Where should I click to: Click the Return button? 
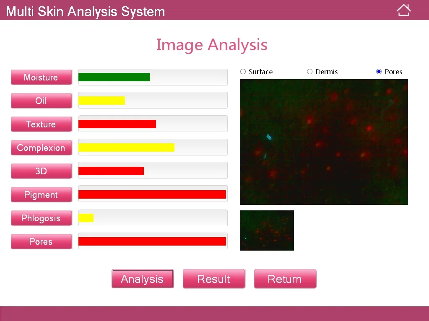pyautogui.click(x=285, y=279)
